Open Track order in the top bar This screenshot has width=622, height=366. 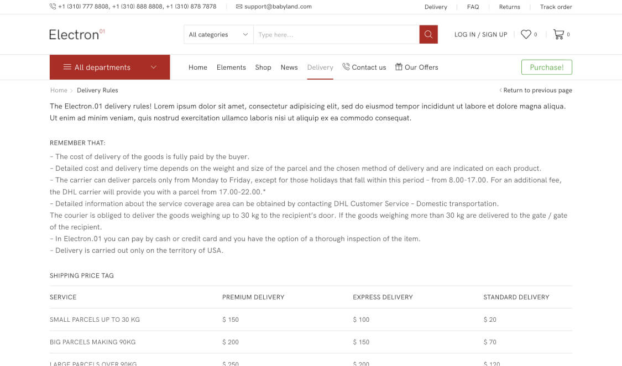click(556, 7)
